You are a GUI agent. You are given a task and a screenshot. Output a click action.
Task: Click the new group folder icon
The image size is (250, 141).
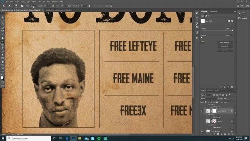tap(225, 134)
